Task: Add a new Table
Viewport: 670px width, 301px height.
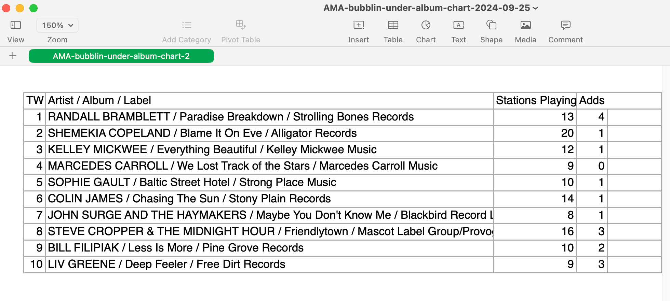Action: 393,25
